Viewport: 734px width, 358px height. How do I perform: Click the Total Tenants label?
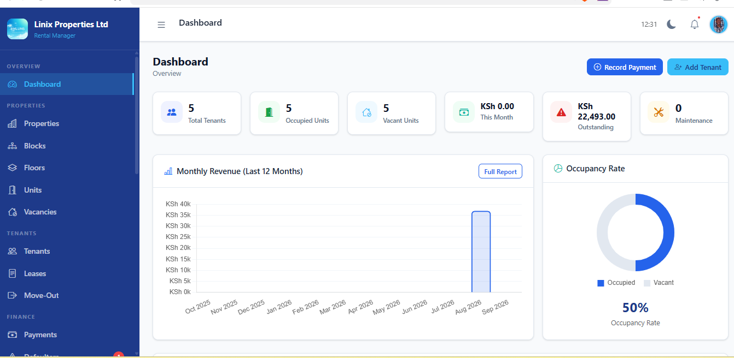click(x=207, y=121)
